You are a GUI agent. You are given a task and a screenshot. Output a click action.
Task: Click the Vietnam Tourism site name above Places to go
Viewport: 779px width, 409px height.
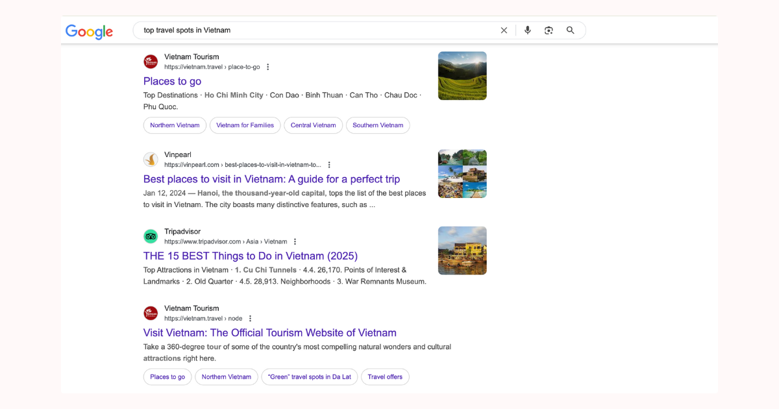pos(192,56)
